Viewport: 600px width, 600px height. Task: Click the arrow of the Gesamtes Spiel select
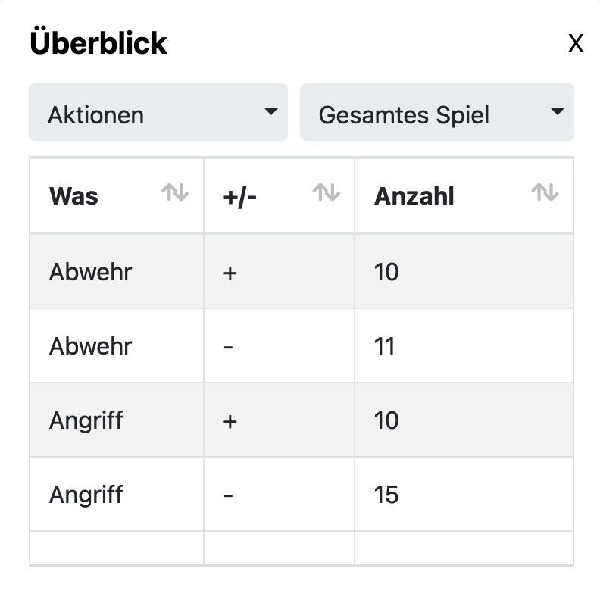(557, 112)
